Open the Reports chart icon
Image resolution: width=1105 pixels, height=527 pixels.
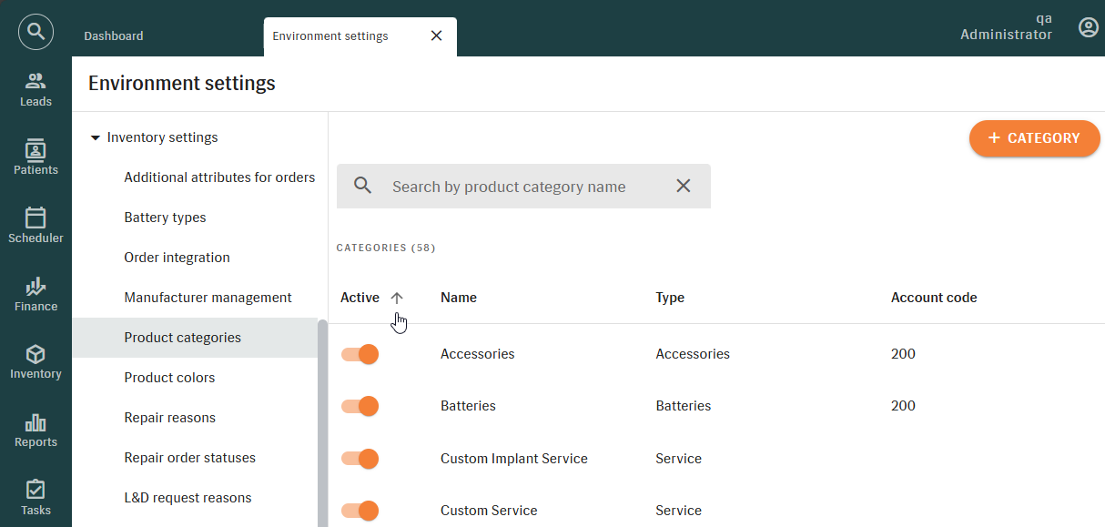pos(35,430)
